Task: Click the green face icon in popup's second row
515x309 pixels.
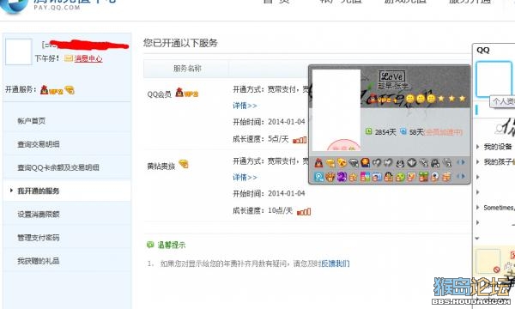Action: (400, 178)
